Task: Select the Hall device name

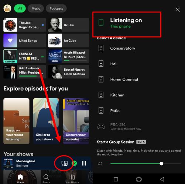Action: pos(114,64)
